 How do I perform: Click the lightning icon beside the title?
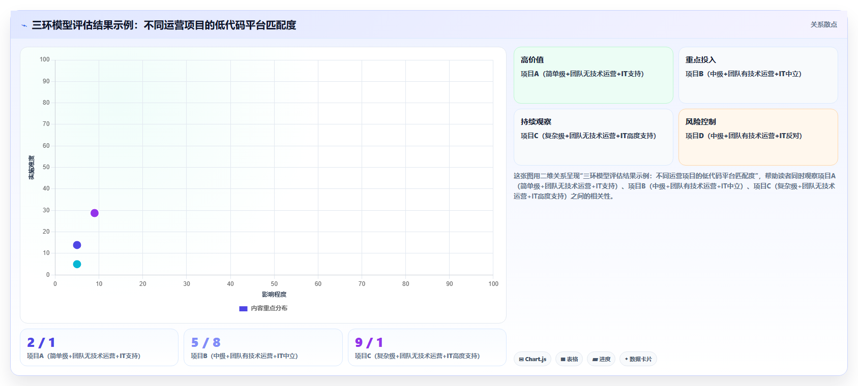[24, 25]
